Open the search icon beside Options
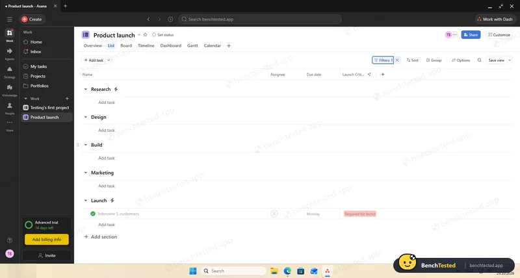The height and width of the screenshot is (278, 520). coord(479,60)
